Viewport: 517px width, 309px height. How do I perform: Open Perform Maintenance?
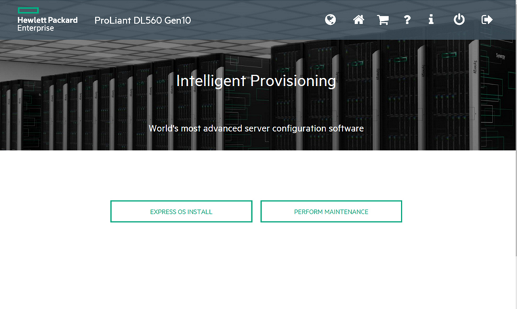[331, 211]
